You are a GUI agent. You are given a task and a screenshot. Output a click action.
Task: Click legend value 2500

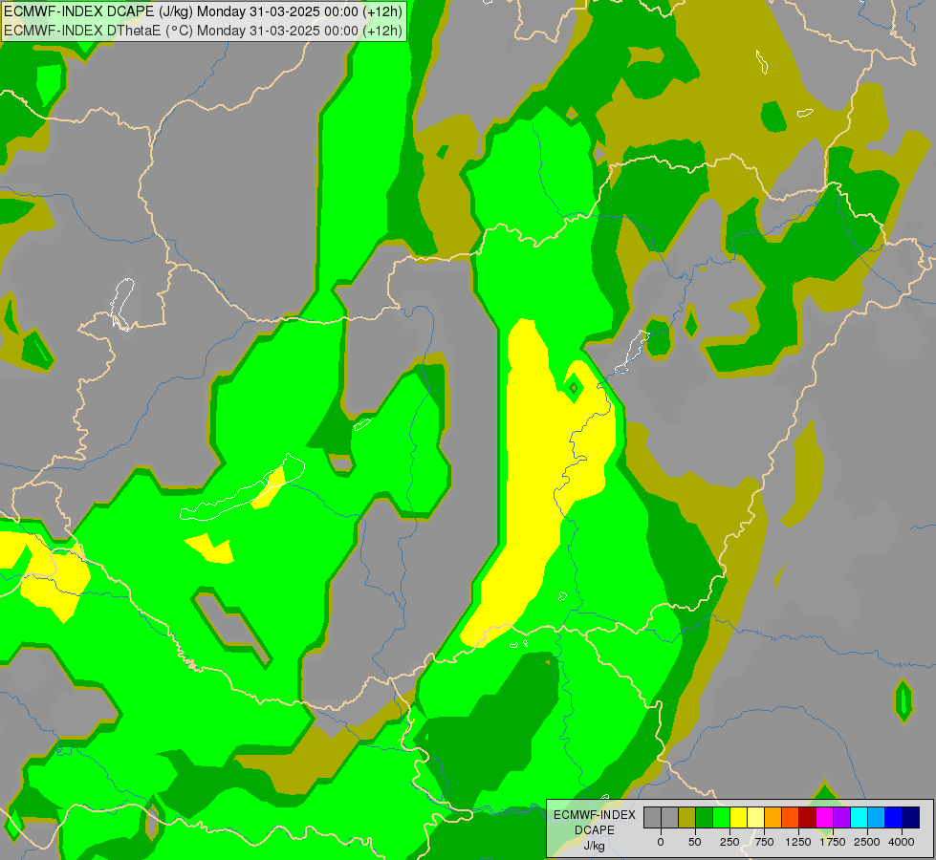point(867,842)
